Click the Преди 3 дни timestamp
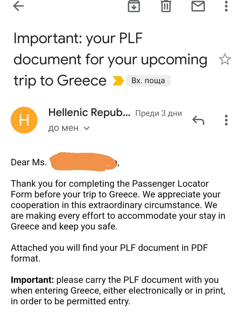Viewport: 241px width, 317px height. point(158,113)
